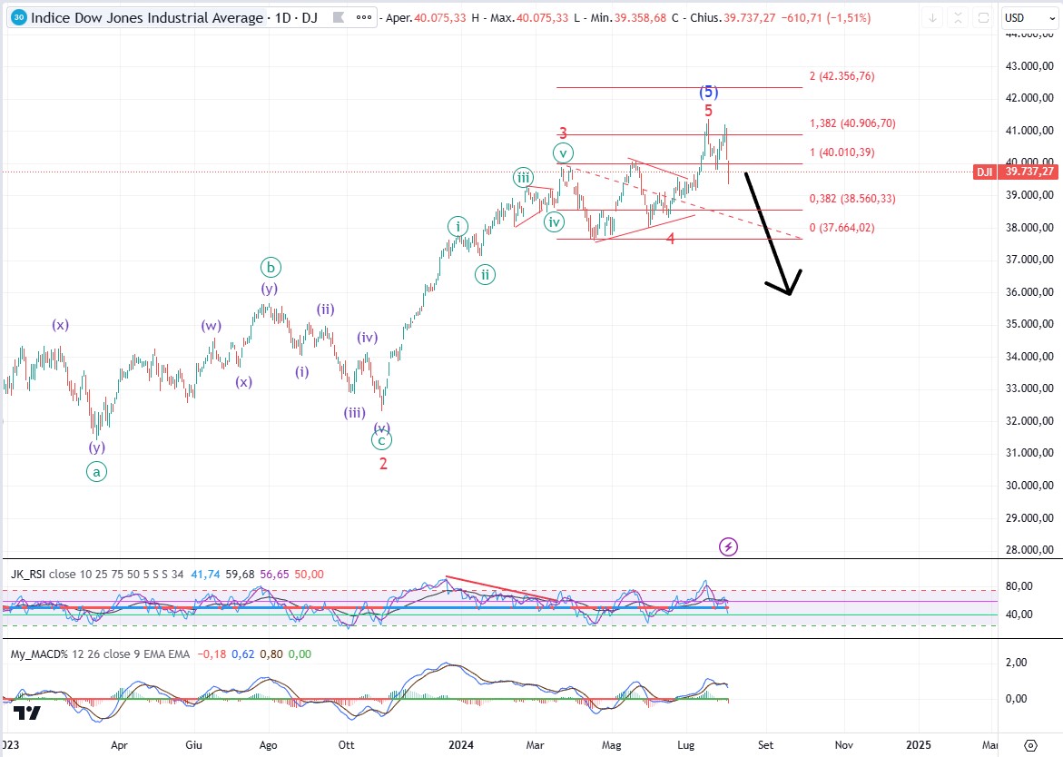Click the 36.000,00 price axis label
Screen dimensions: 1063x757
tap(1029, 291)
